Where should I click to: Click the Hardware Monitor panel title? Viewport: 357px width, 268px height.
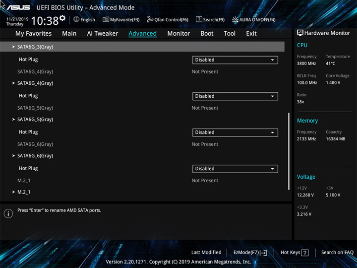[x=327, y=33]
